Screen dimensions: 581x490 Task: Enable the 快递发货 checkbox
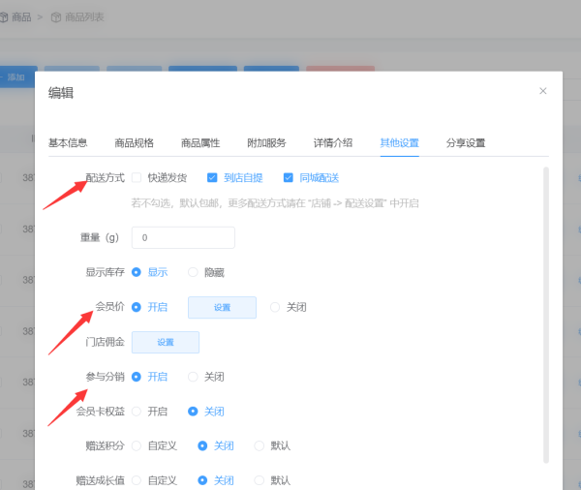pos(137,178)
